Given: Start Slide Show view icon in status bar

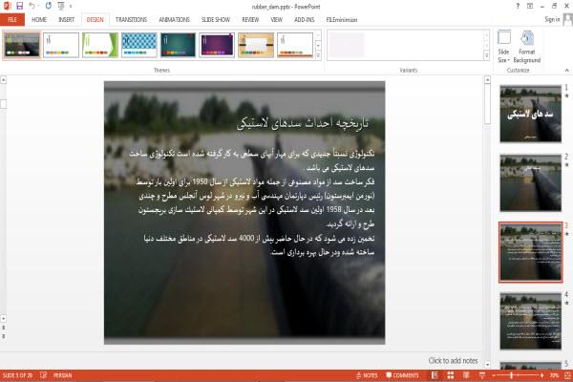Looking at the screenshot, I should coord(482,375).
